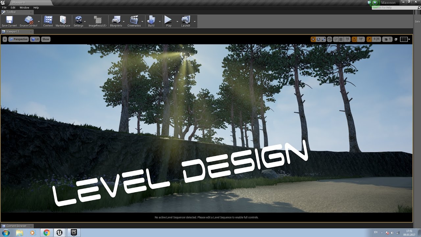Open the Cinematics clapperboard icon
Viewport: 421px width, 237px height.
[x=134, y=21]
